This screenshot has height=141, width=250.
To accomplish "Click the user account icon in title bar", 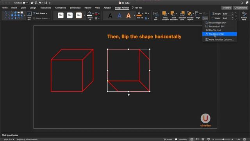I will tap(247, 3).
